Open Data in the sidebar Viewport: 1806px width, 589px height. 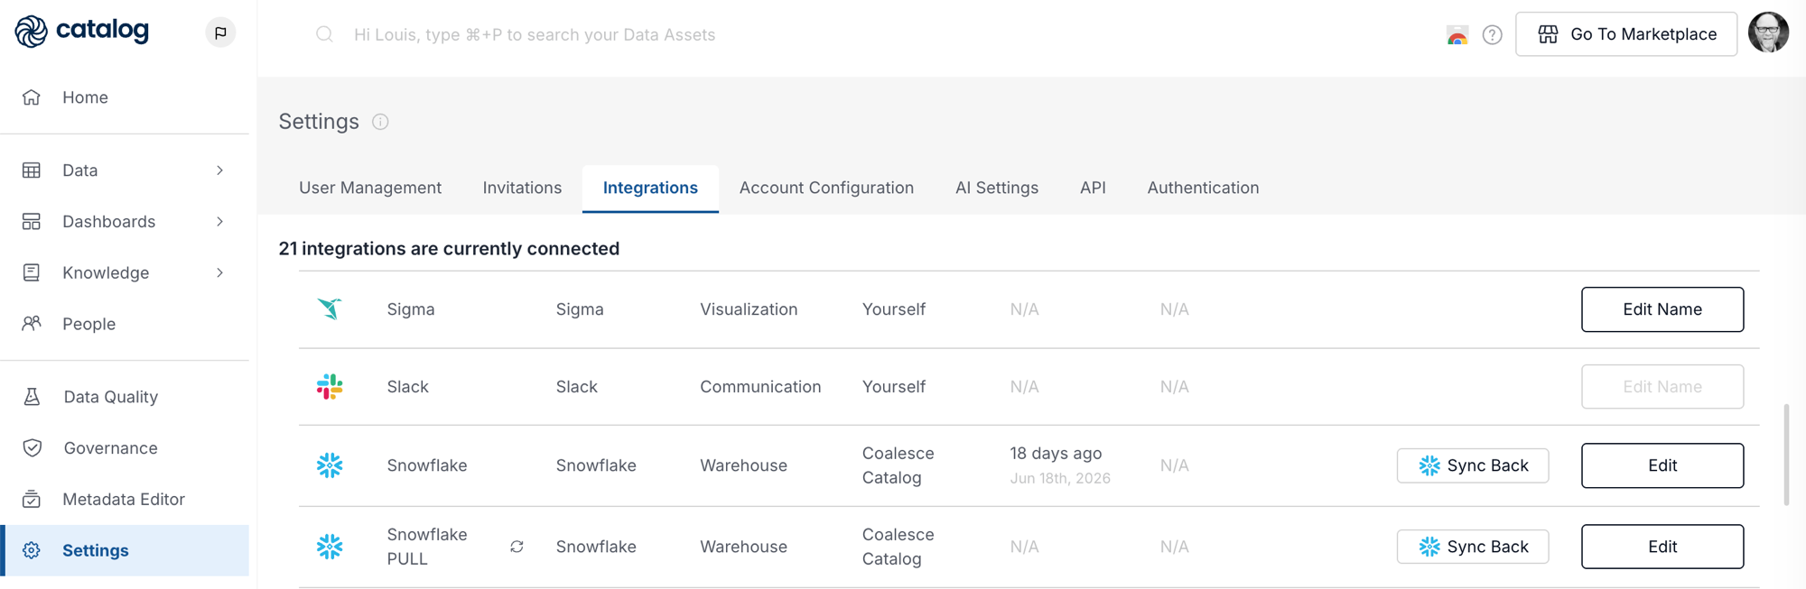coord(125,170)
